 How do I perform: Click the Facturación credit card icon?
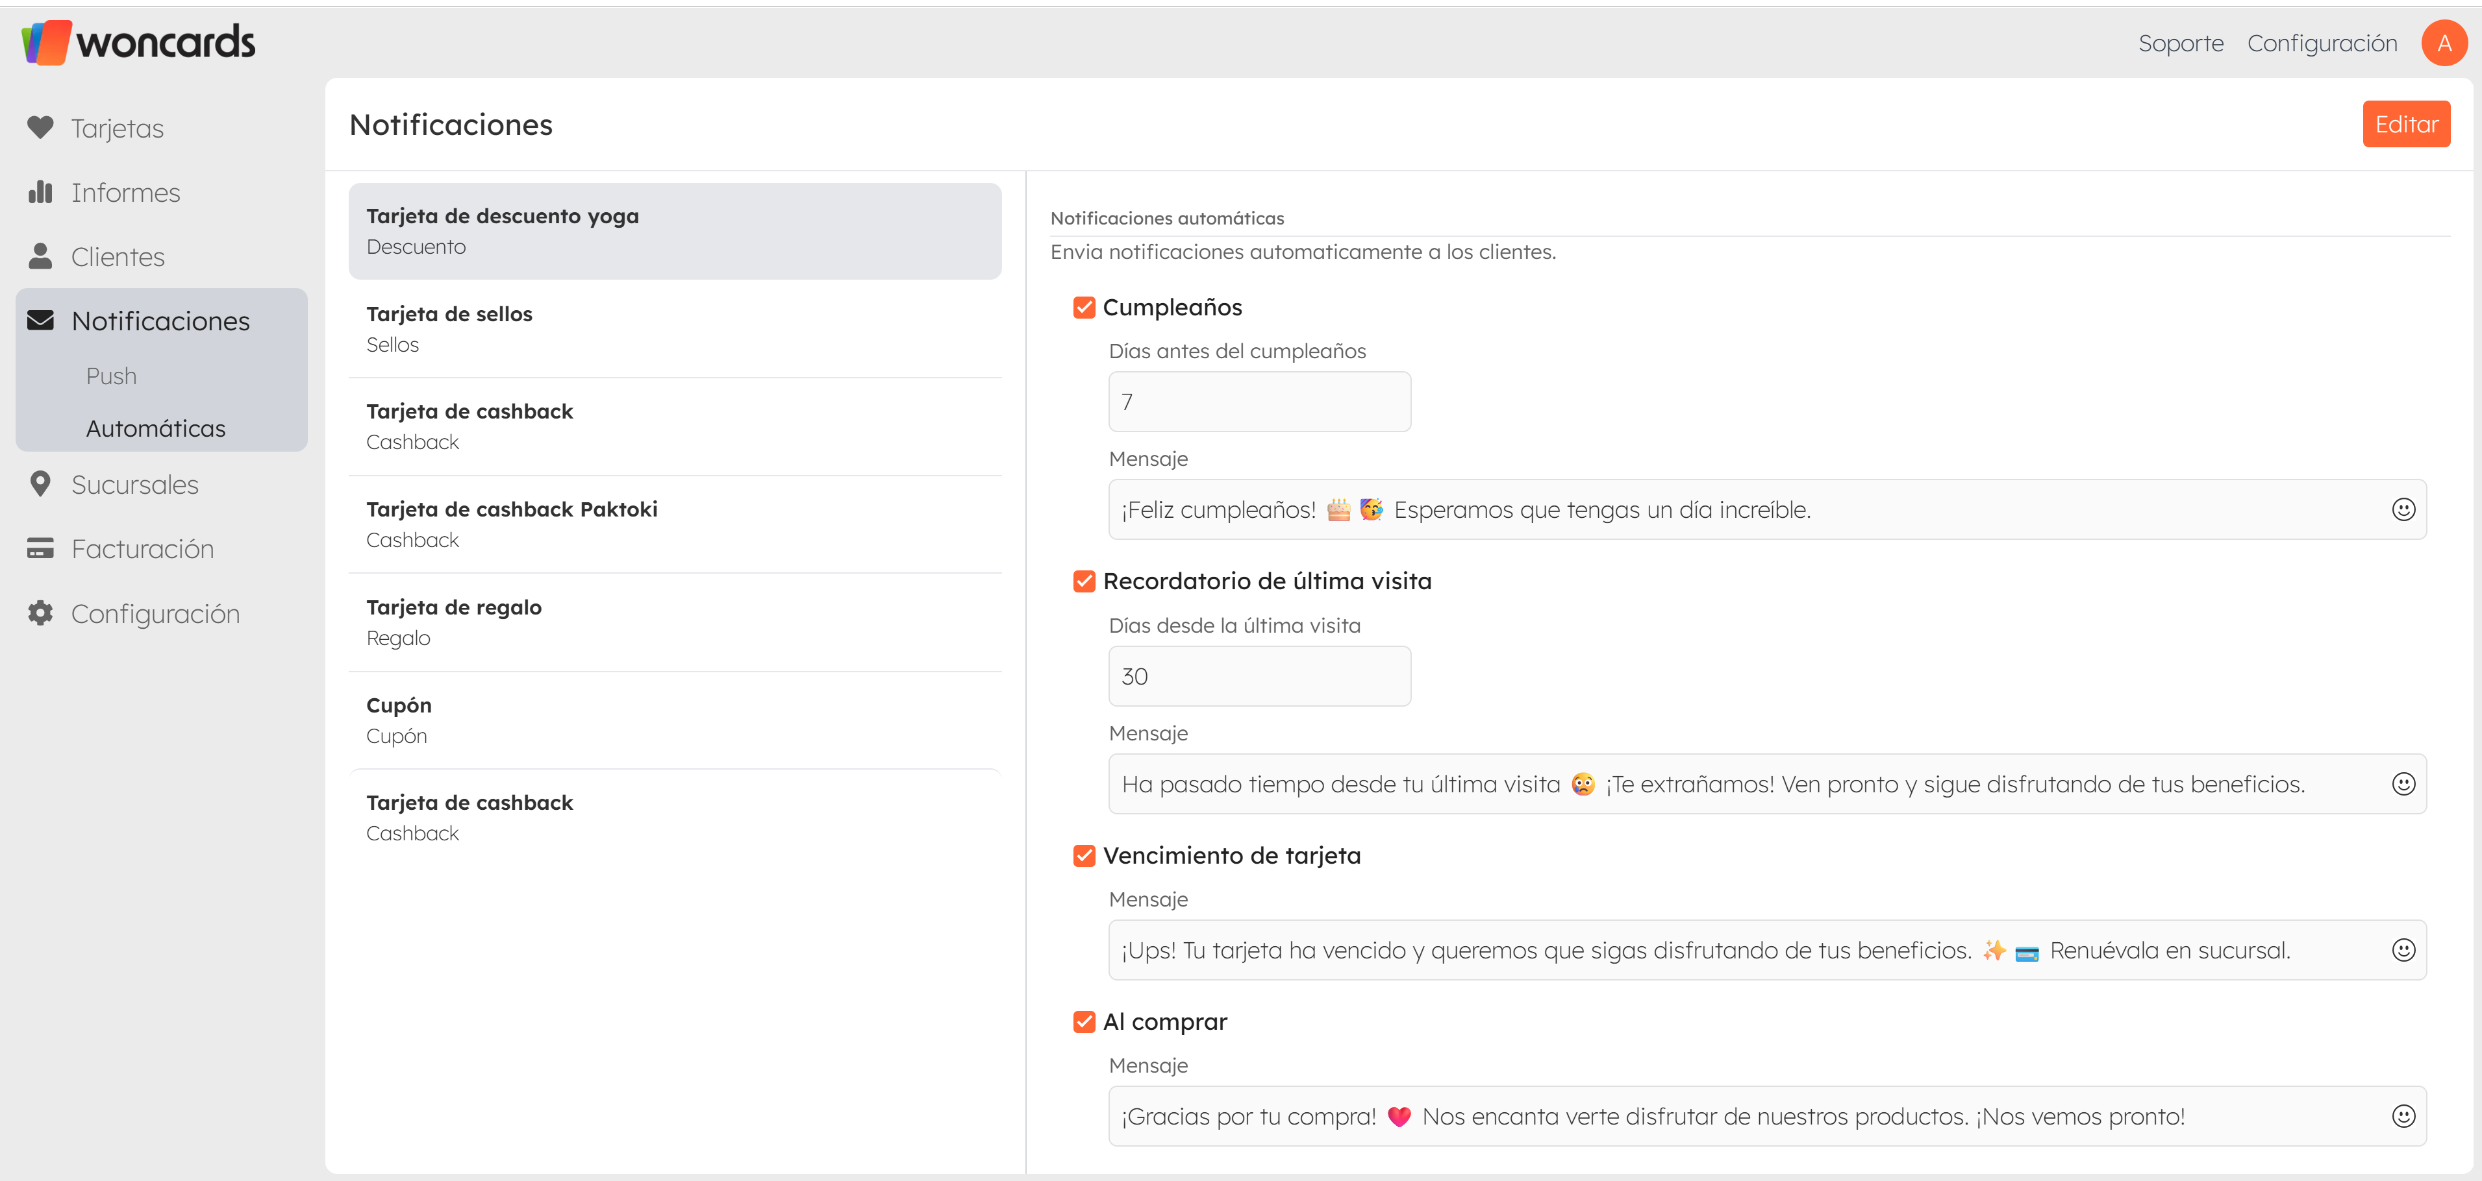(x=40, y=548)
